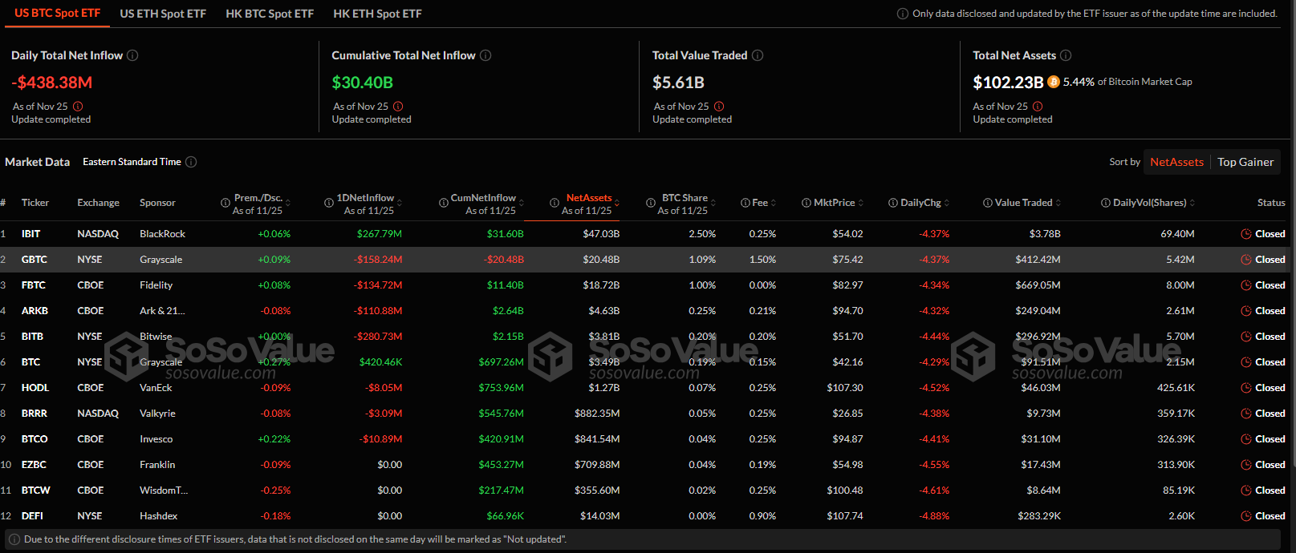The width and height of the screenshot is (1296, 553).
Task: Click the Valkyrie sponsor name
Action: (157, 414)
